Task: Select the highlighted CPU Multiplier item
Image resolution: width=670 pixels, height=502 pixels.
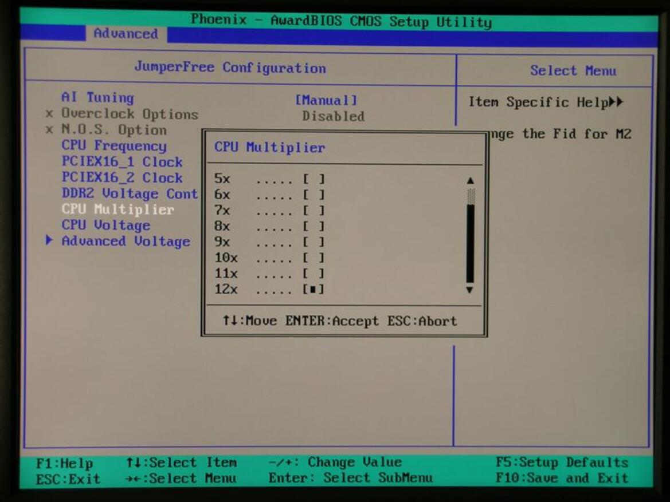Action: point(118,209)
